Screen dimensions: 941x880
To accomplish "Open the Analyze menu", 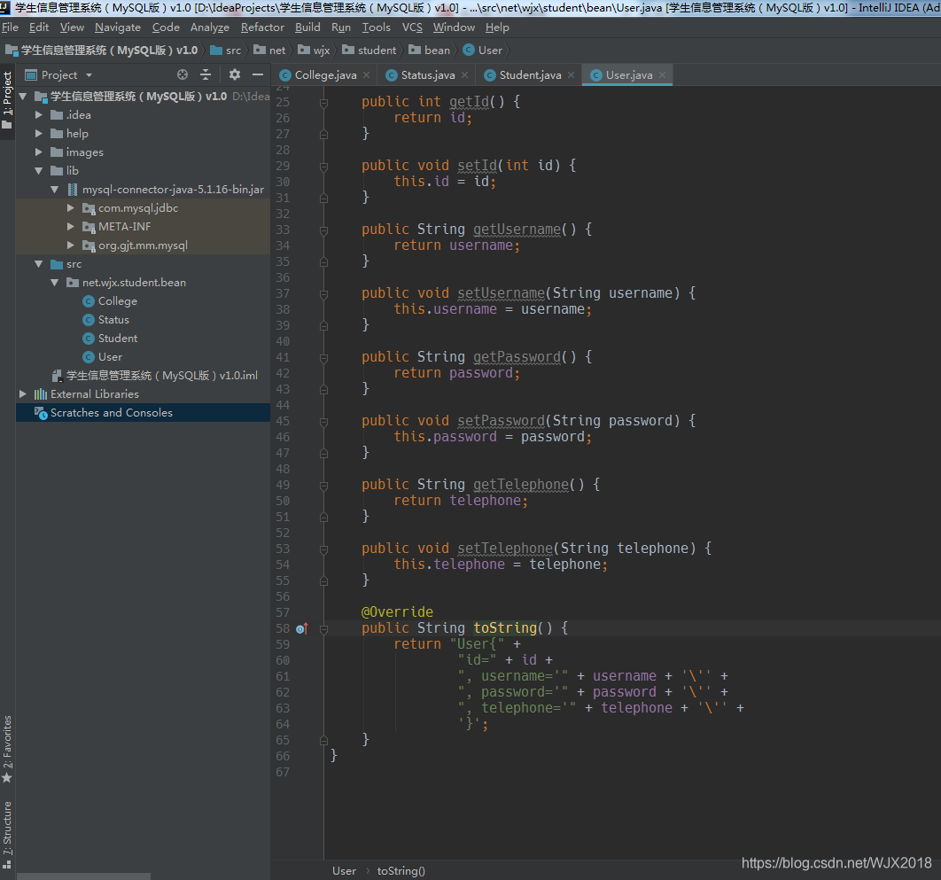I will tap(209, 27).
